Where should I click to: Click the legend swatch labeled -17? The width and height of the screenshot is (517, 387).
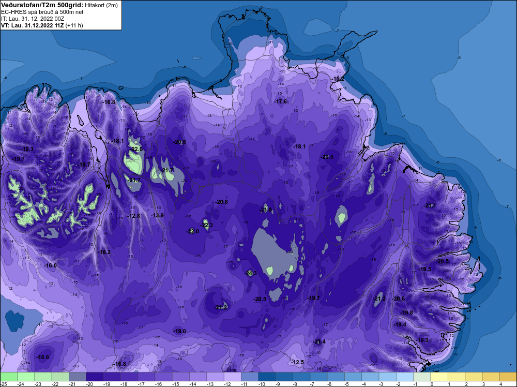(146, 377)
